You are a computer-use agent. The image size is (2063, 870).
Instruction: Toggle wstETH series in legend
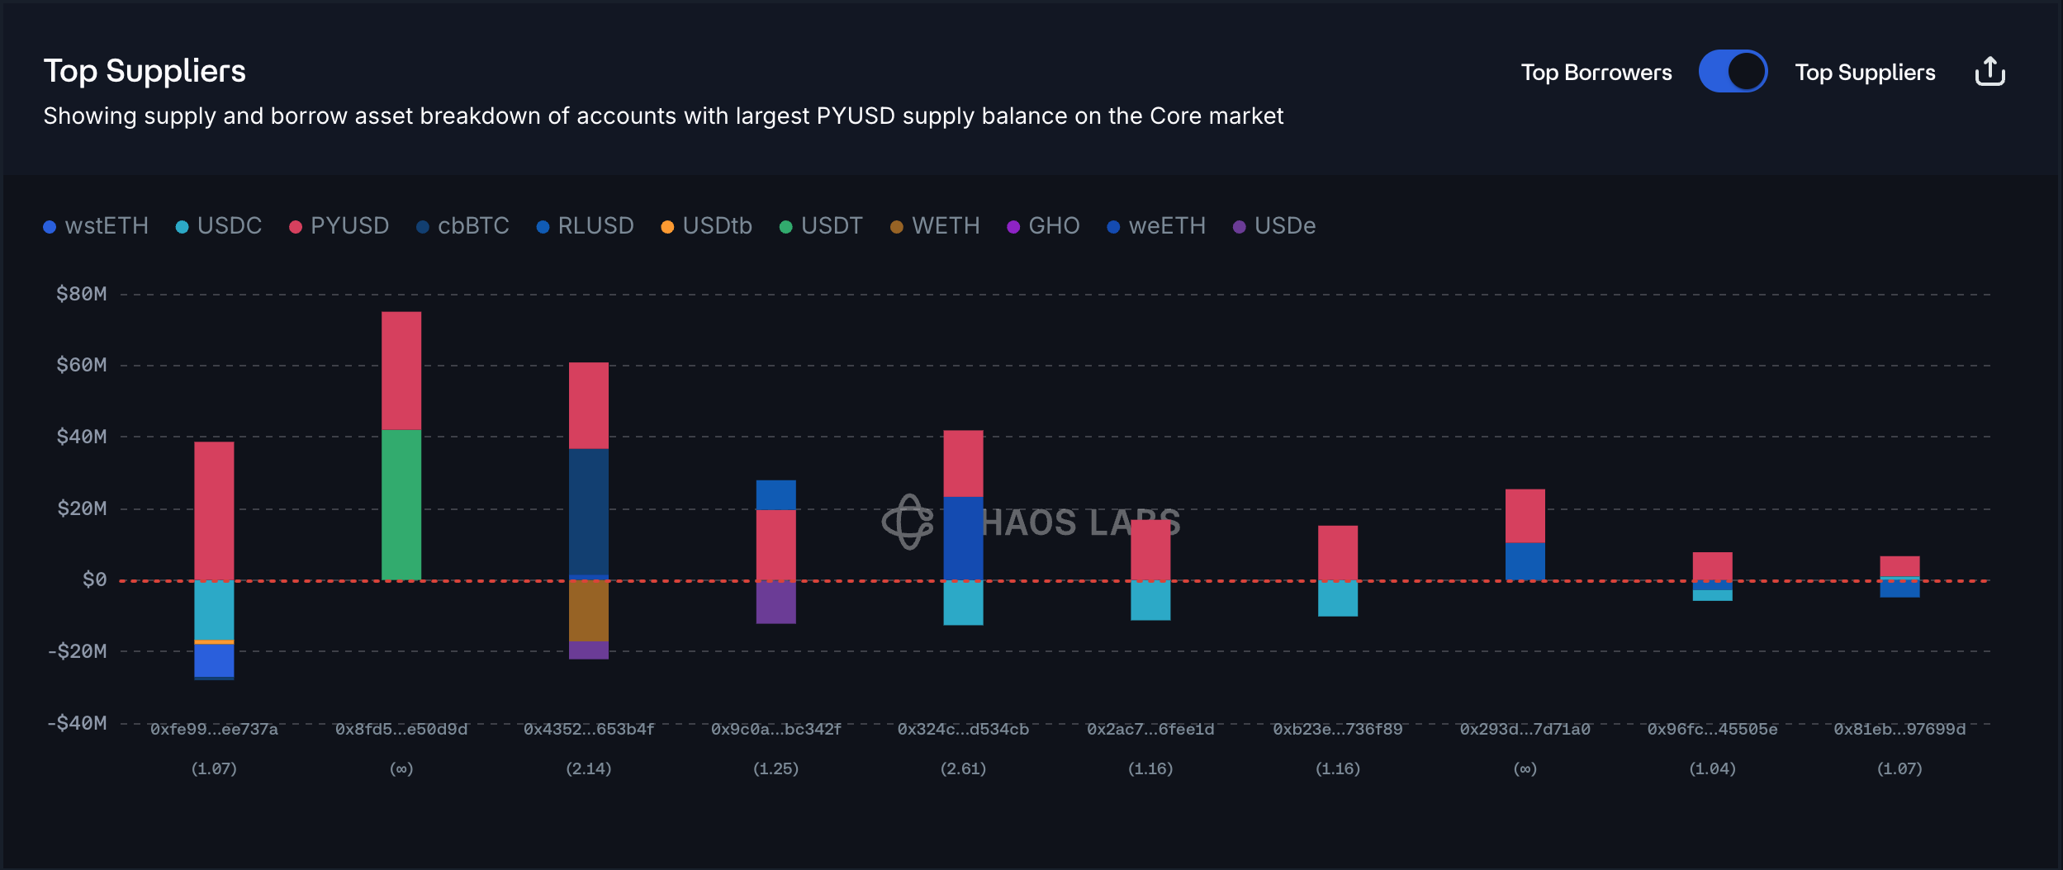(x=96, y=226)
